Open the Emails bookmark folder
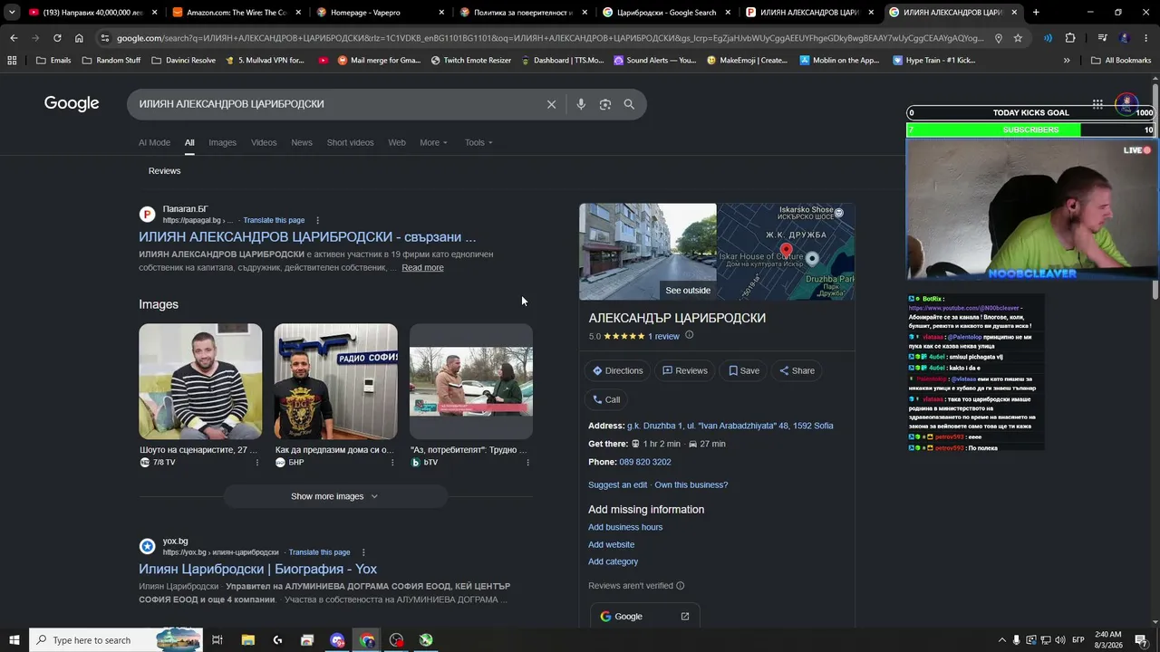The height and width of the screenshot is (652, 1160). point(53,61)
